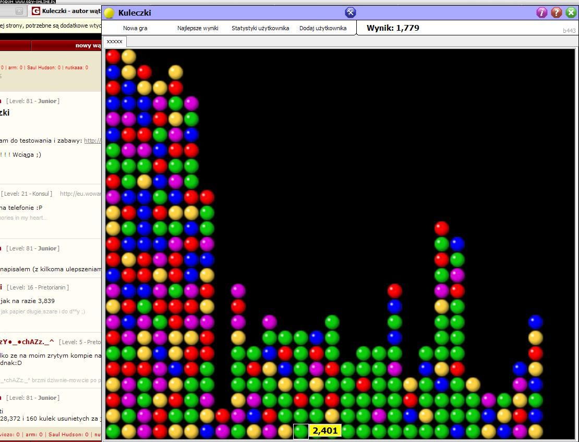Viewport: 579px width, 442px height.
Task: Close the browser tab left of Kuleczki tab
Action: [19, 11]
